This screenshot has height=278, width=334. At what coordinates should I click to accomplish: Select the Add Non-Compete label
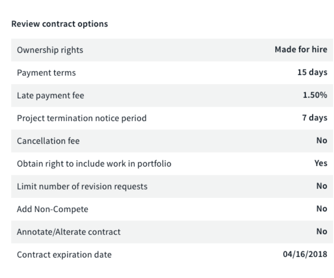pyautogui.click(x=53, y=209)
